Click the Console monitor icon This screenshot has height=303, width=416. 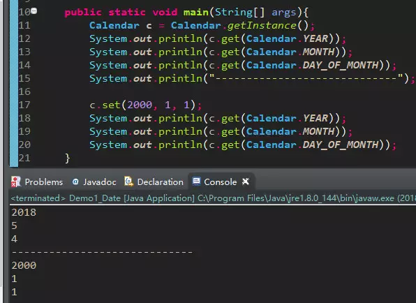(x=196, y=182)
